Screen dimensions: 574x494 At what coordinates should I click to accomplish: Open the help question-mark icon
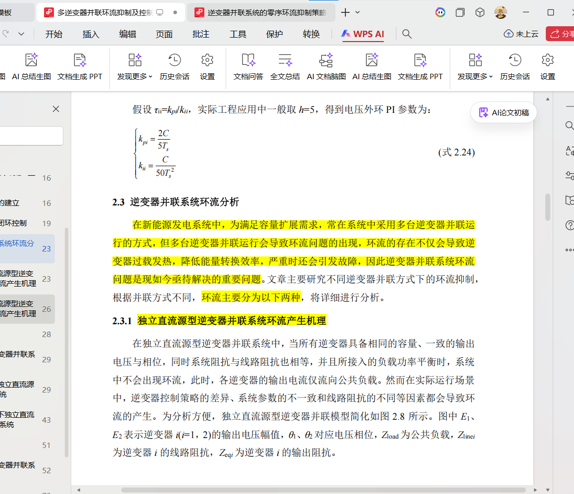(569, 225)
